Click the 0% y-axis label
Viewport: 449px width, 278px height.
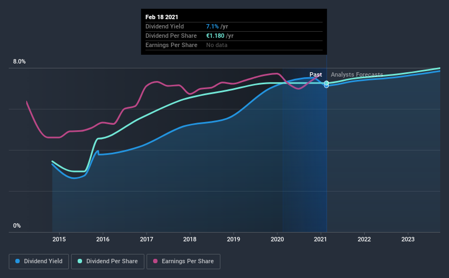point(17,226)
